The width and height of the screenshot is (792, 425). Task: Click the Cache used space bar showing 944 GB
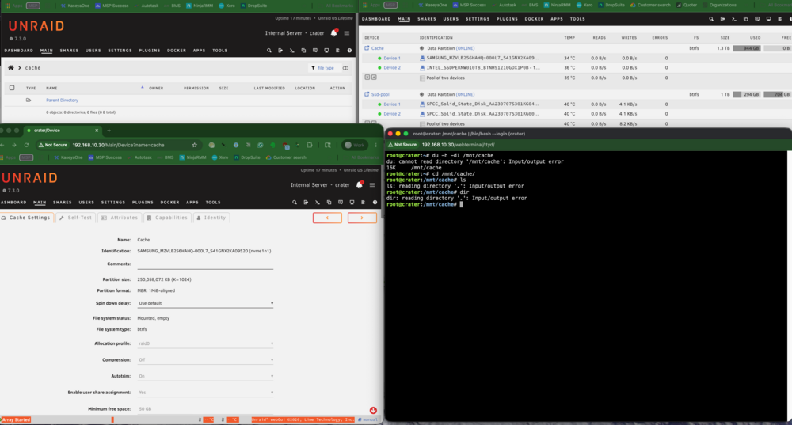tap(747, 48)
